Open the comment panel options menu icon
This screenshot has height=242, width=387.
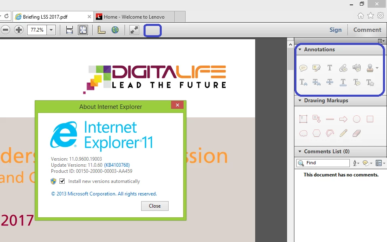(381, 41)
